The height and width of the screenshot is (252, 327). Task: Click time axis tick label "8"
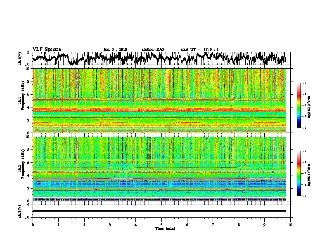point(239,225)
